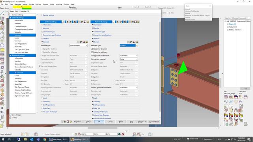This screenshot has height=142, width=253.
Task: Open Chrome from the taskbar
Action: click(x=45, y=139)
